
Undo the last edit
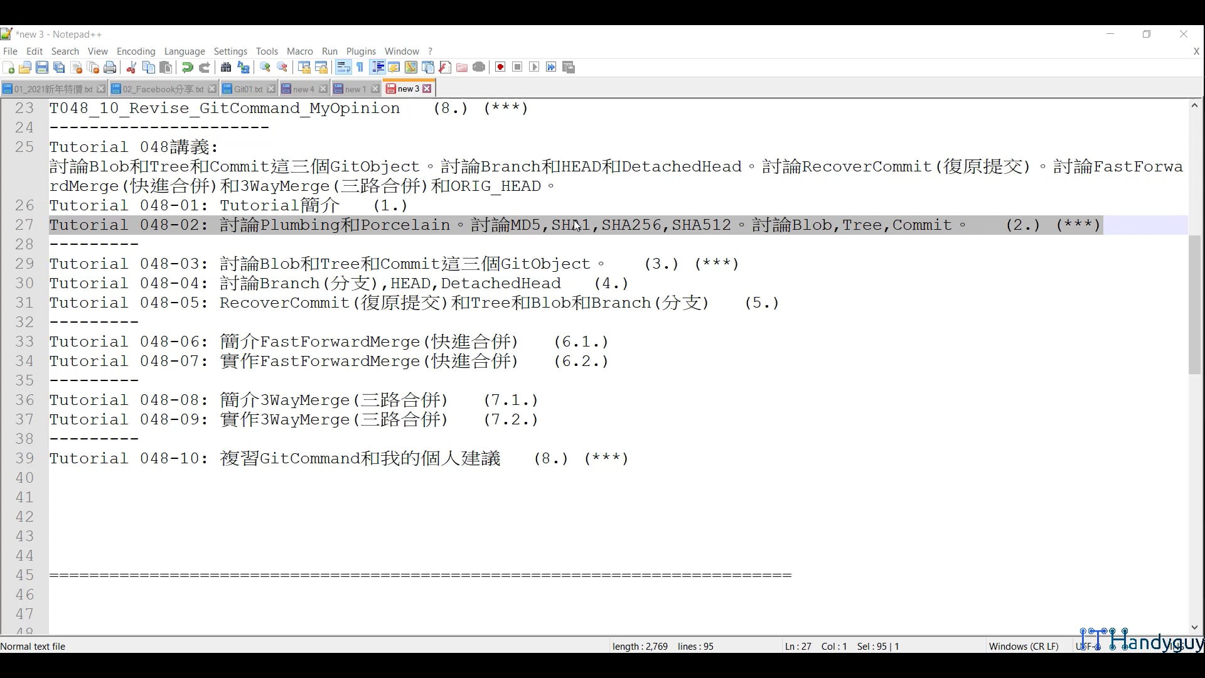(187, 67)
